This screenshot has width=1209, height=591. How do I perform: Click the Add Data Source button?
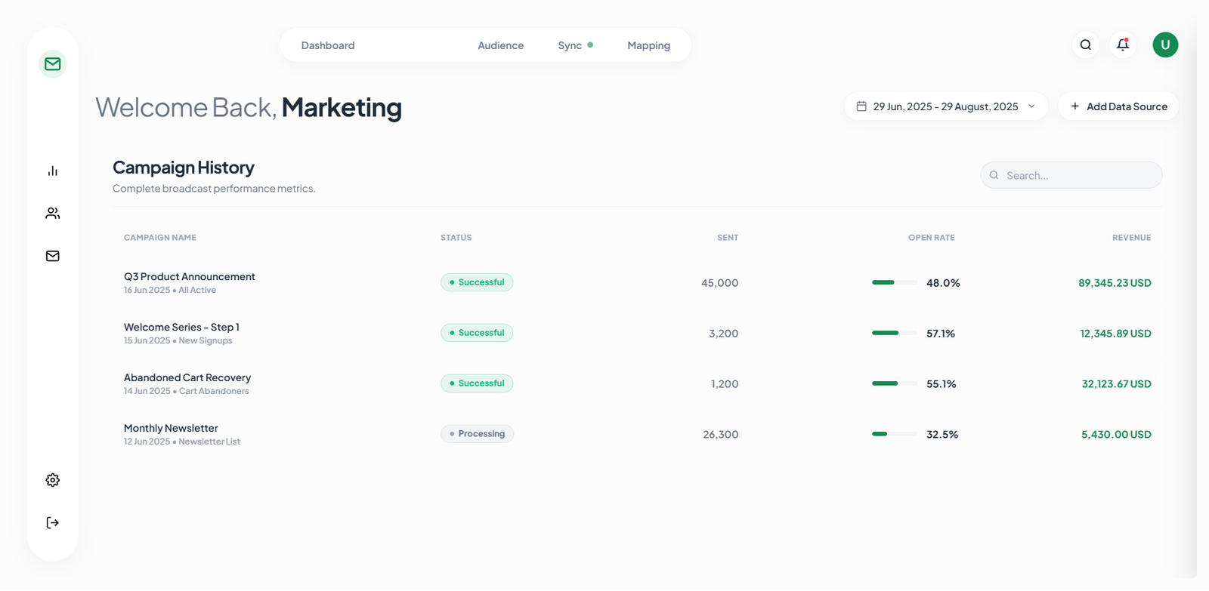(1118, 106)
